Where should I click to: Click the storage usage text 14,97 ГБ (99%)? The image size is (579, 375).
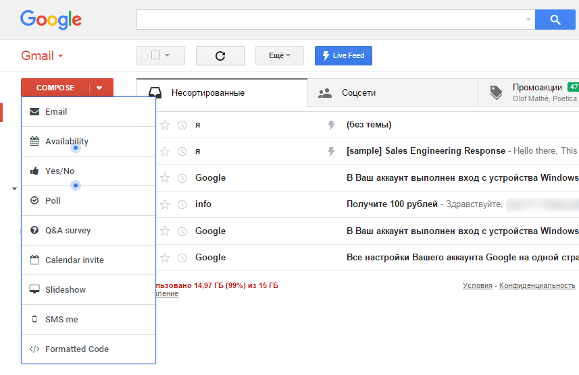tap(217, 285)
